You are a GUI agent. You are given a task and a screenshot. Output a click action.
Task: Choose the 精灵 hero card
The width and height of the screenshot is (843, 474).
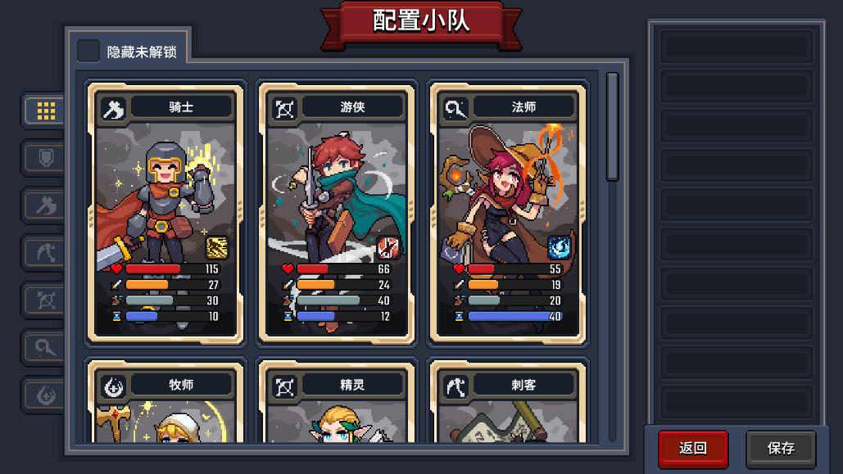coord(337,402)
